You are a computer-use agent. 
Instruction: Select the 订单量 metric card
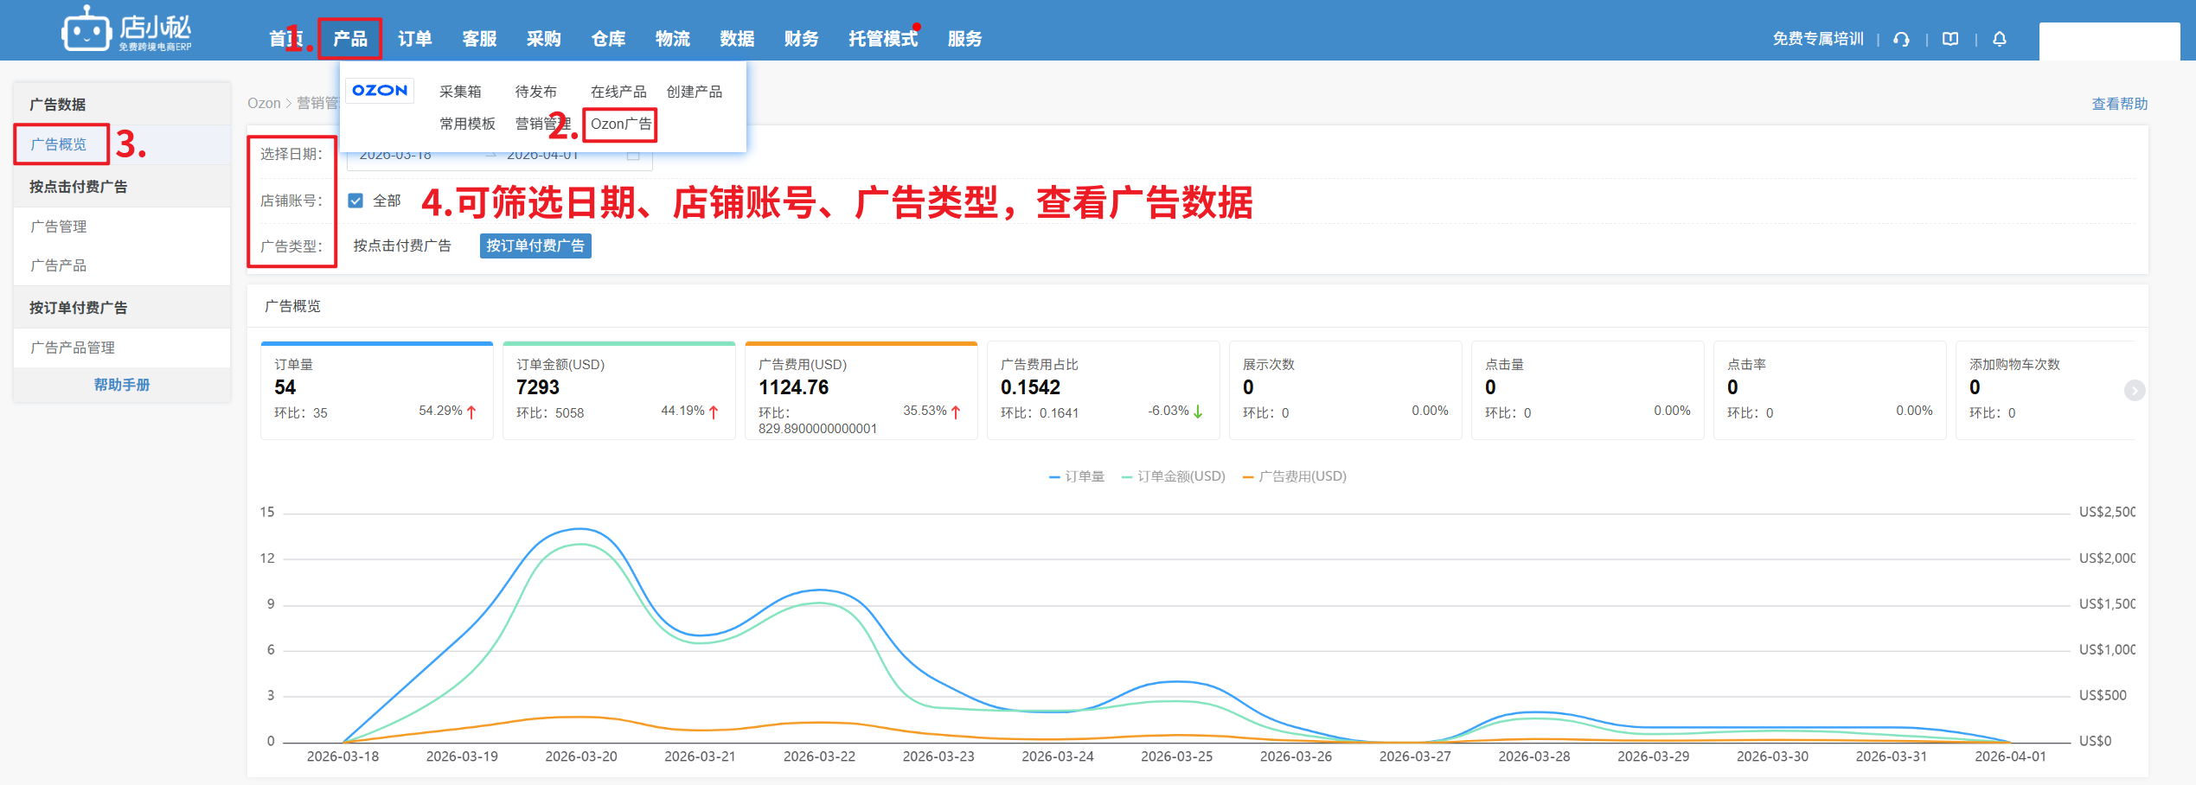point(377,391)
